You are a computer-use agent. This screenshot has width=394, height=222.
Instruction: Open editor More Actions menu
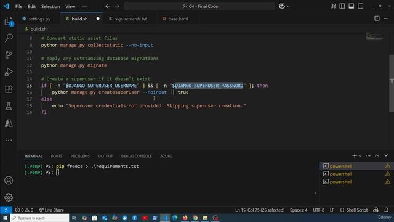[386, 18]
